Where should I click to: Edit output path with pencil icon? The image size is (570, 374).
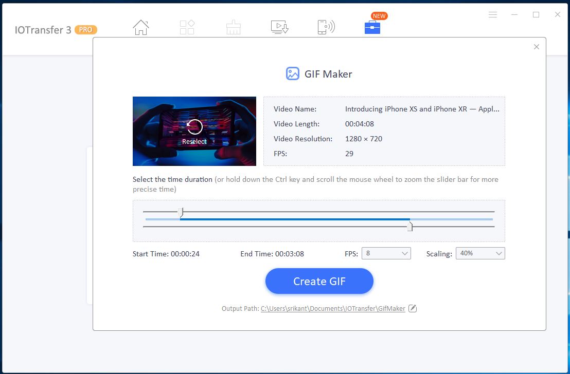[412, 308]
